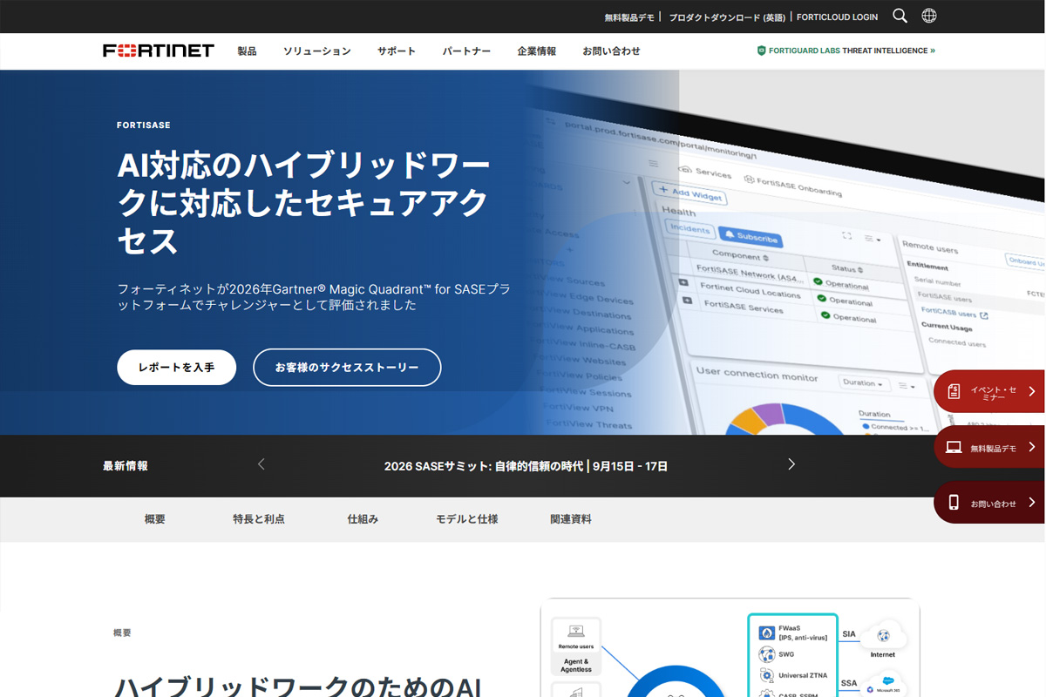Click レポートを入手 button
Screen dimensions: 1046x697
[177, 368]
